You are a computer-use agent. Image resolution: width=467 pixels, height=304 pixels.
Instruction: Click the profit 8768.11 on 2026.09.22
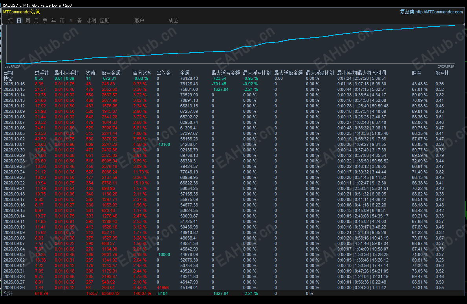pos(109,183)
